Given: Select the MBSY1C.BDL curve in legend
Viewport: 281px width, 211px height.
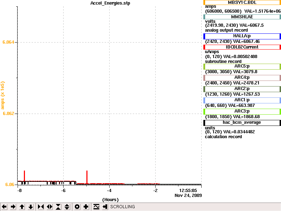Looking at the screenshot, I should click(242, 2).
